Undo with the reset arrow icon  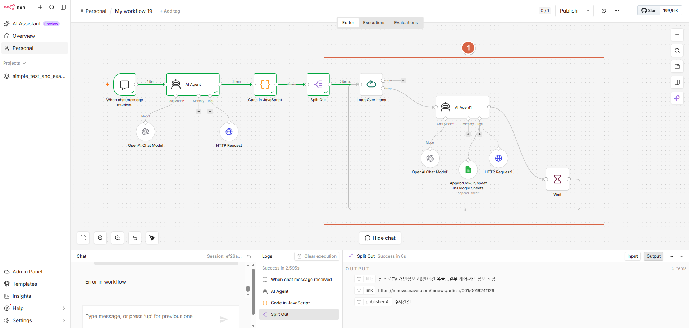coord(135,238)
